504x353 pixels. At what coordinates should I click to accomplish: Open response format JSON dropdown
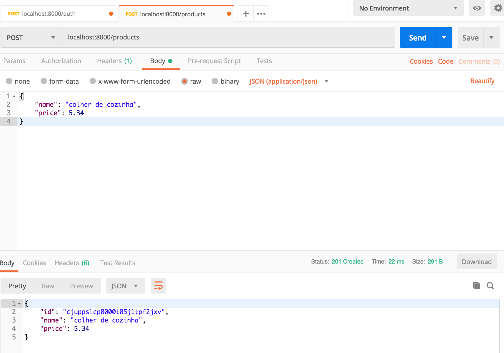[x=126, y=286]
